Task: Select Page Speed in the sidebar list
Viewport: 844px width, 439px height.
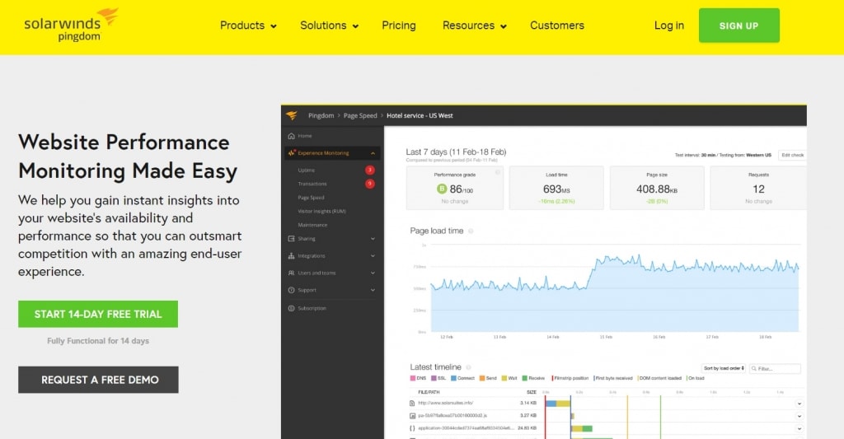Action: coord(311,198)
